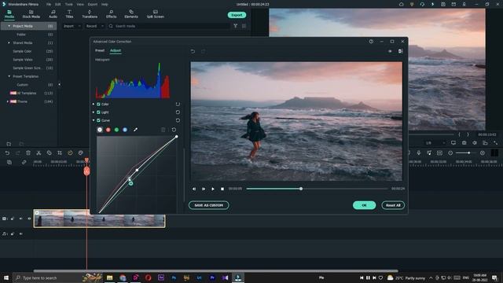
Task: Reset the curve with circular arrow icon
Action: [x=174, y=130]
